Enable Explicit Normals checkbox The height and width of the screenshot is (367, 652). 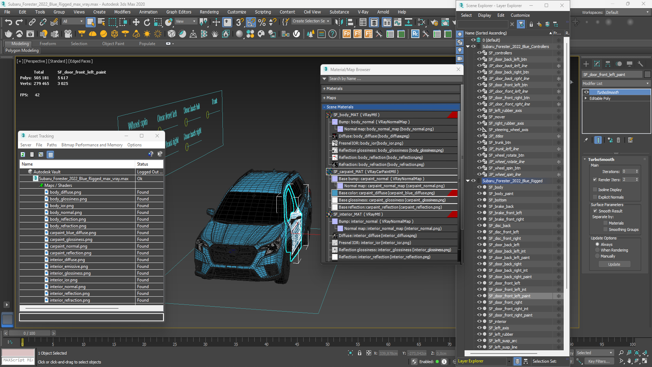click(x=595, y=197)
